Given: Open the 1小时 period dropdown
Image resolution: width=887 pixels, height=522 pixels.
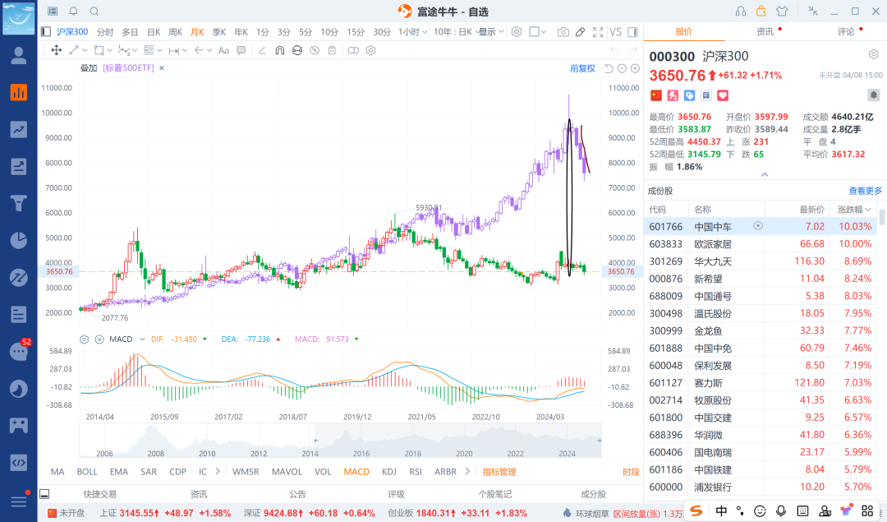Looking at the screenshot, I should [412, 32].
